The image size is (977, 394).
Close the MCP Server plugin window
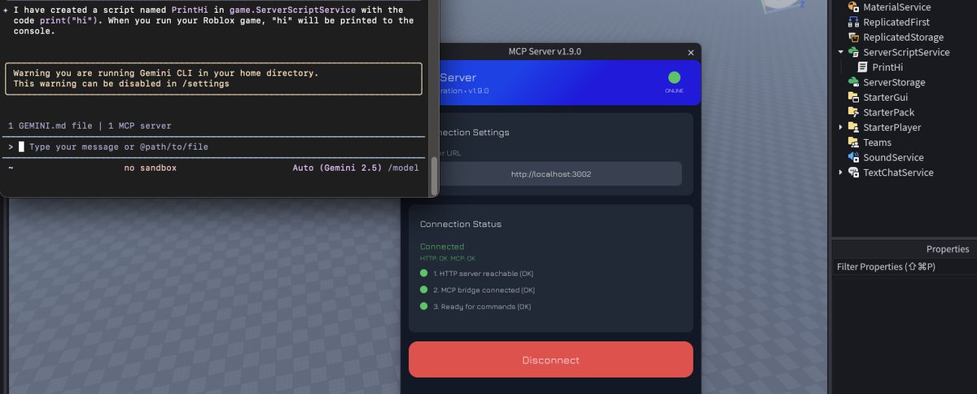click(690, 52)
